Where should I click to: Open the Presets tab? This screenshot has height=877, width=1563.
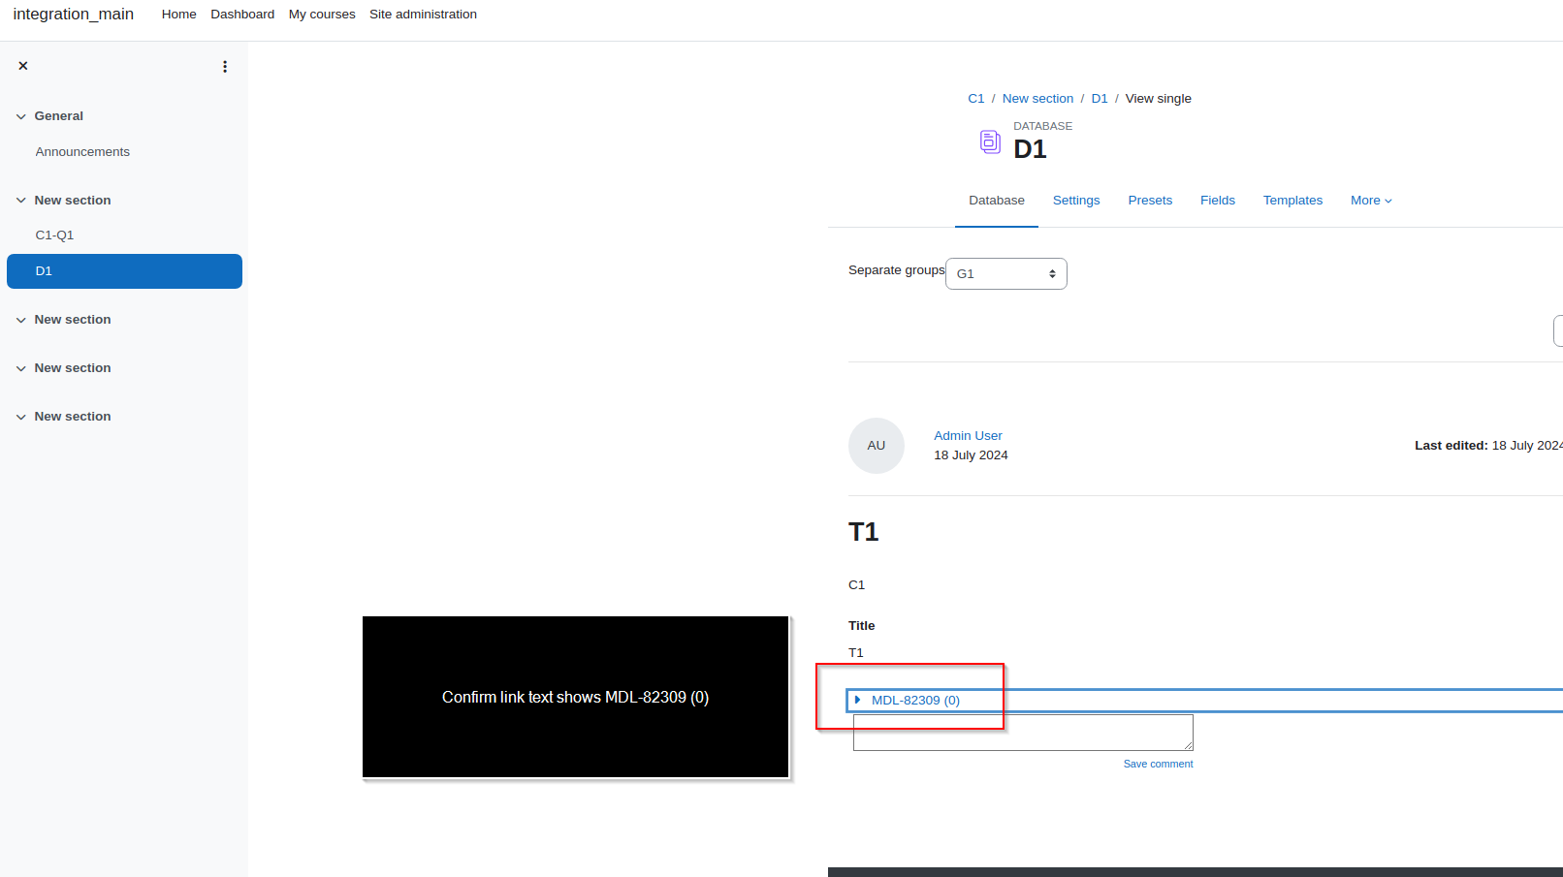(1150, 201)
